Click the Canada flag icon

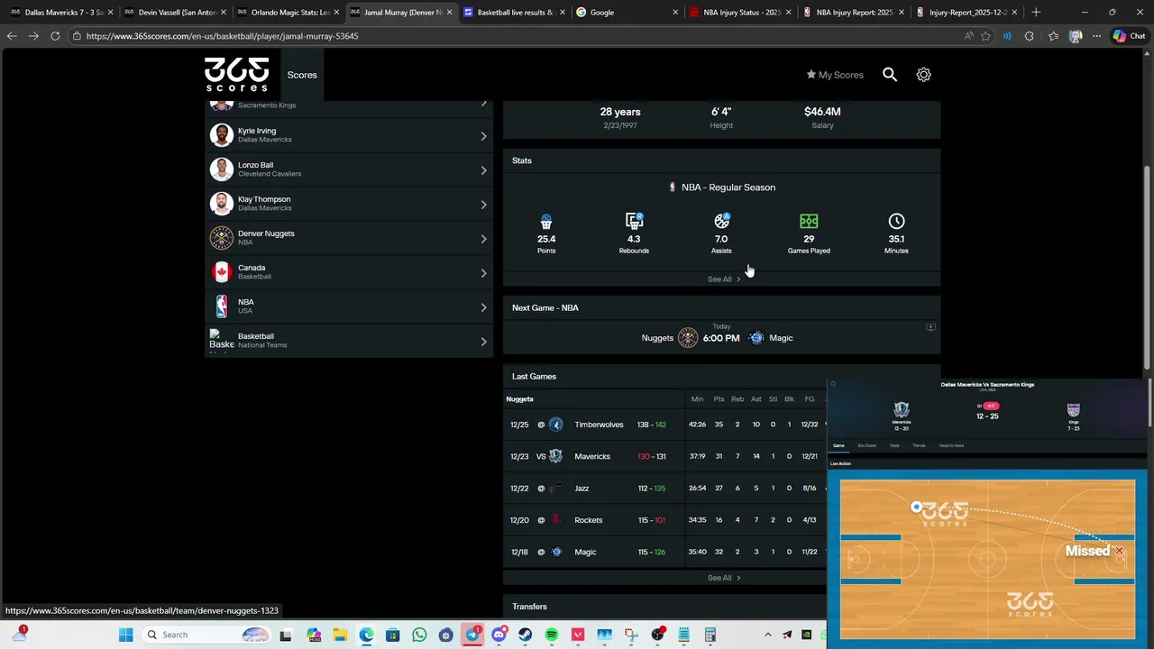tap(222, 272)
